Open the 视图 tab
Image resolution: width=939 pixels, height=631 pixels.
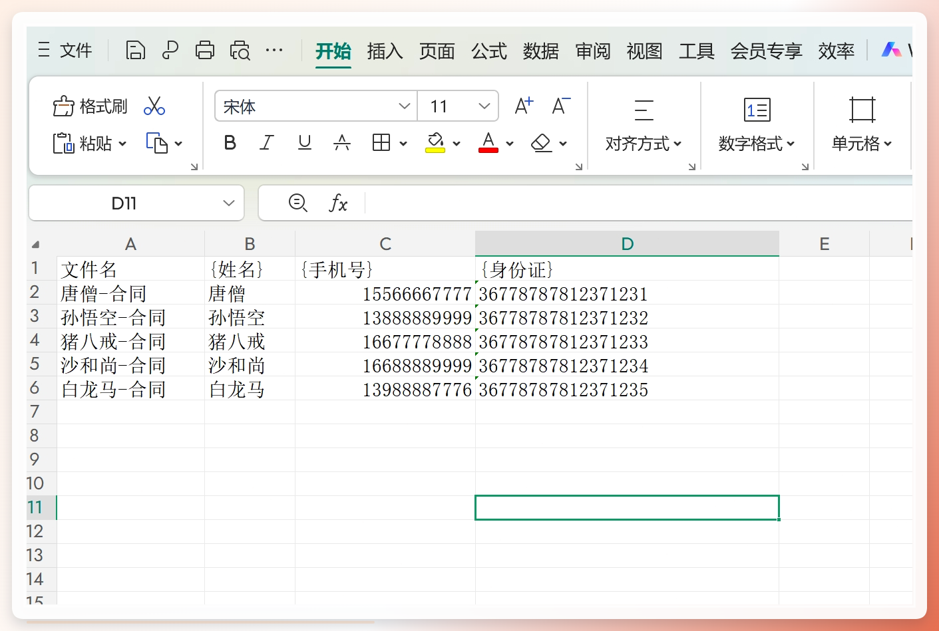[x=645, y=51]
